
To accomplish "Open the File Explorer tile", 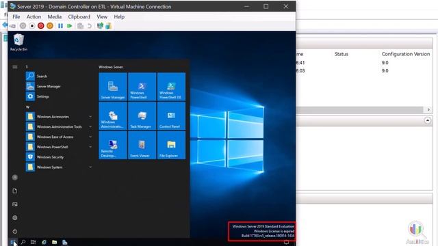I will point(171,145).
